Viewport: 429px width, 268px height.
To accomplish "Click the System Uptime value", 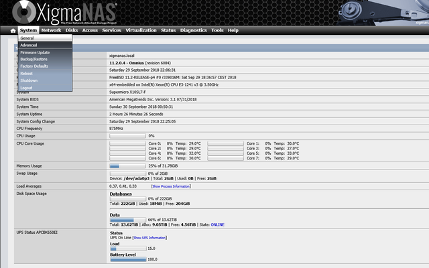I will point(136,115).
